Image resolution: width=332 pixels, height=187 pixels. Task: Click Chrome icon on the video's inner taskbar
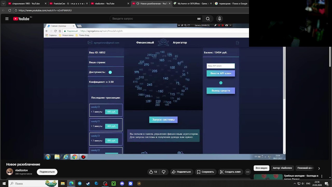pos(75,157)
